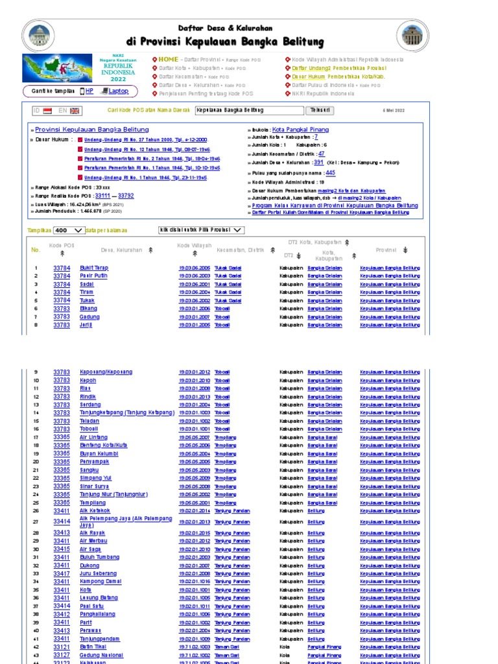Open Jumlah Desa + Kelurahan 391 link
The width and height of the screenshot is (498, 664).
(318, 163)
